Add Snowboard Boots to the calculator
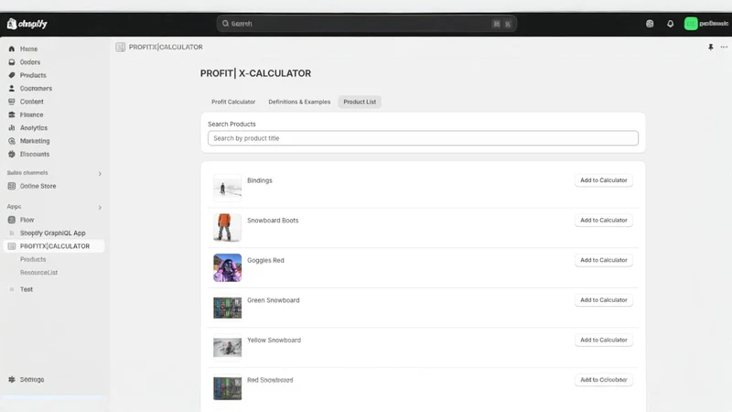Viewport: 732px width, 412px height. 604,220
